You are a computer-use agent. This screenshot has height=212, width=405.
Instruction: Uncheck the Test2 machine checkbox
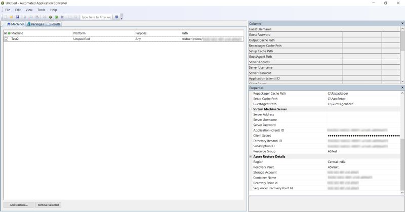click(x=6, y=39)
